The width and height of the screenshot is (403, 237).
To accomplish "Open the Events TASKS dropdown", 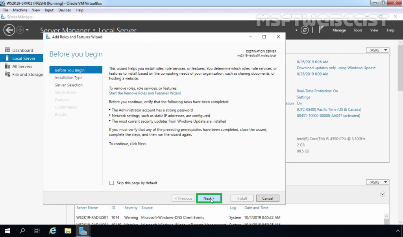I will (x=377, y=182).
